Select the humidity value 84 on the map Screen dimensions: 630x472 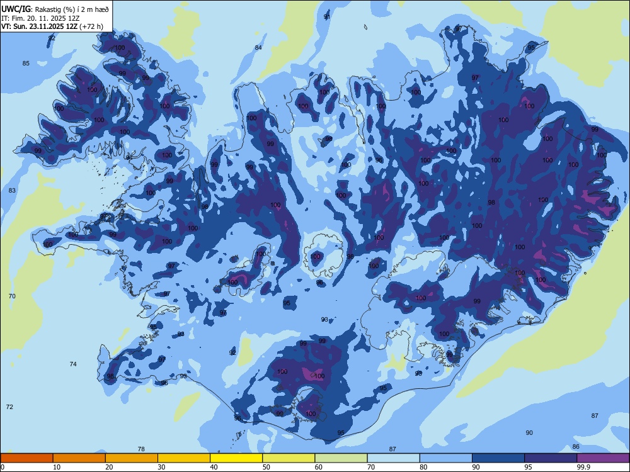(258, 48)
